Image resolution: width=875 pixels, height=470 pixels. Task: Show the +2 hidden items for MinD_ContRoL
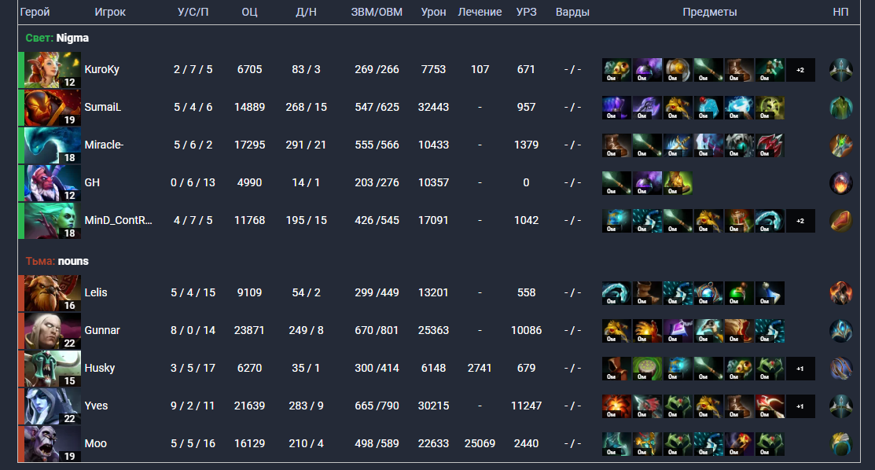click(x=800, y=221)
